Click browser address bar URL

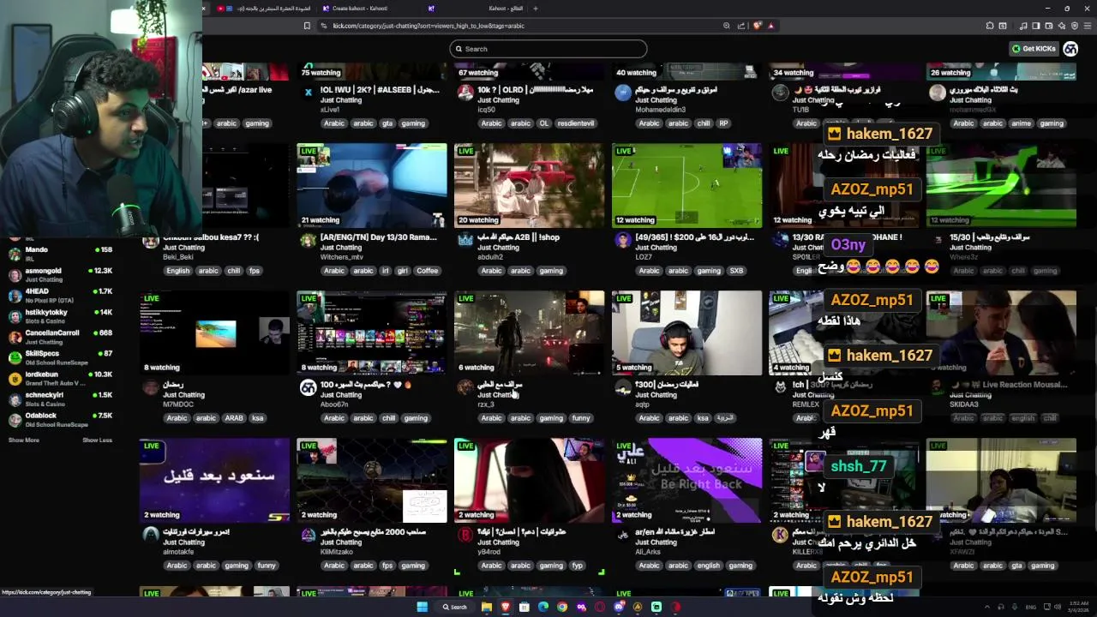coord(429,26)
